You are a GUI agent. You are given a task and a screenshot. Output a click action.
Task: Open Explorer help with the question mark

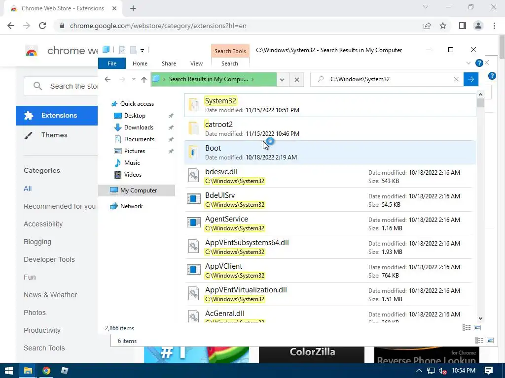(479, 63)
